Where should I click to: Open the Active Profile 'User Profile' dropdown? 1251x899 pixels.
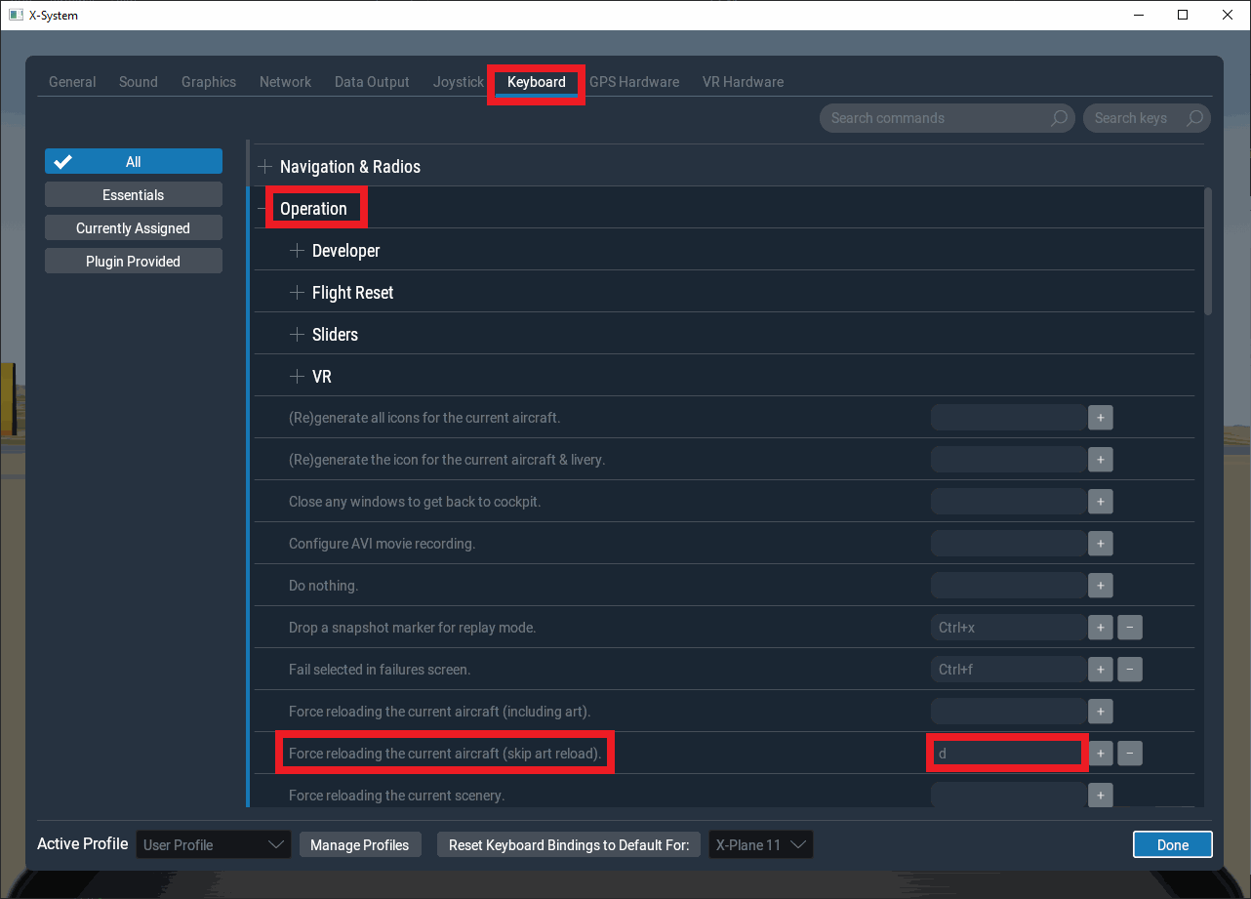click(214, 845)
